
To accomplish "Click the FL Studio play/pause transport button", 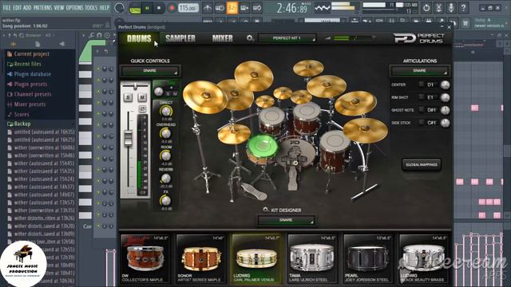I will tap(147, 8).
